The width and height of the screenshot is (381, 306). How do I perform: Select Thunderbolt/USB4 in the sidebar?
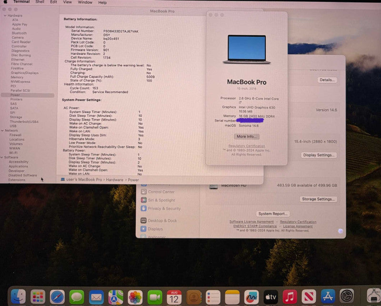pyautogui.click(x=24, y=122)
